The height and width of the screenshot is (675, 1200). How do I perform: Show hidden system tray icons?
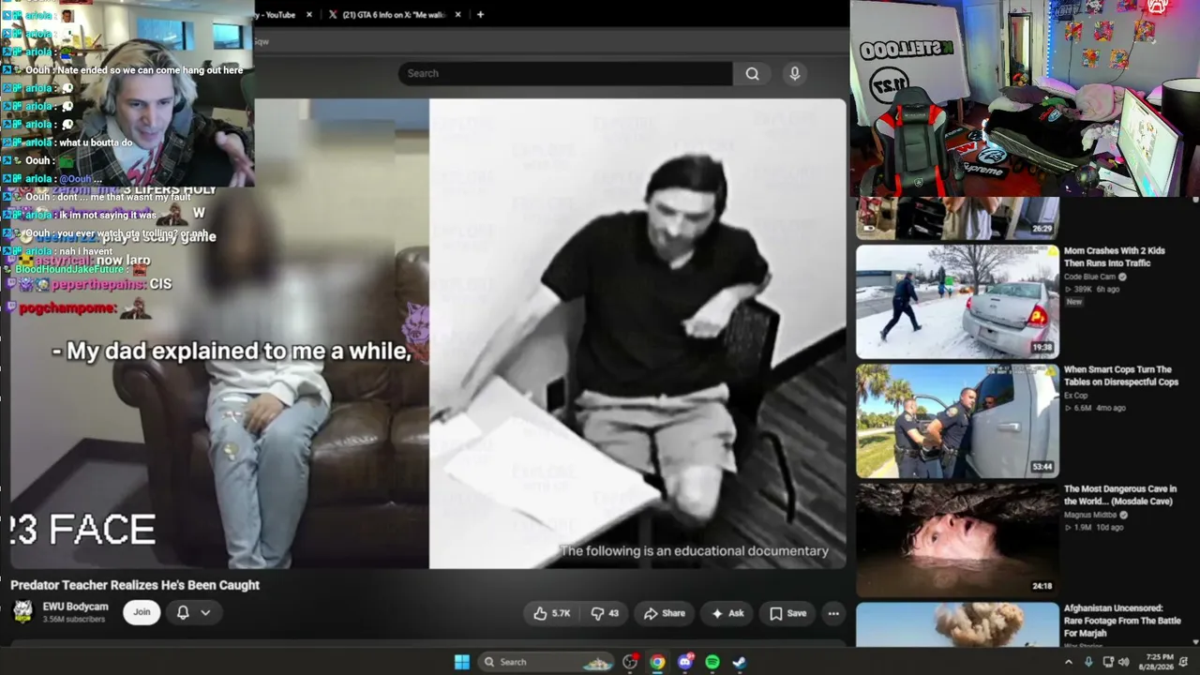[1068, 662]
